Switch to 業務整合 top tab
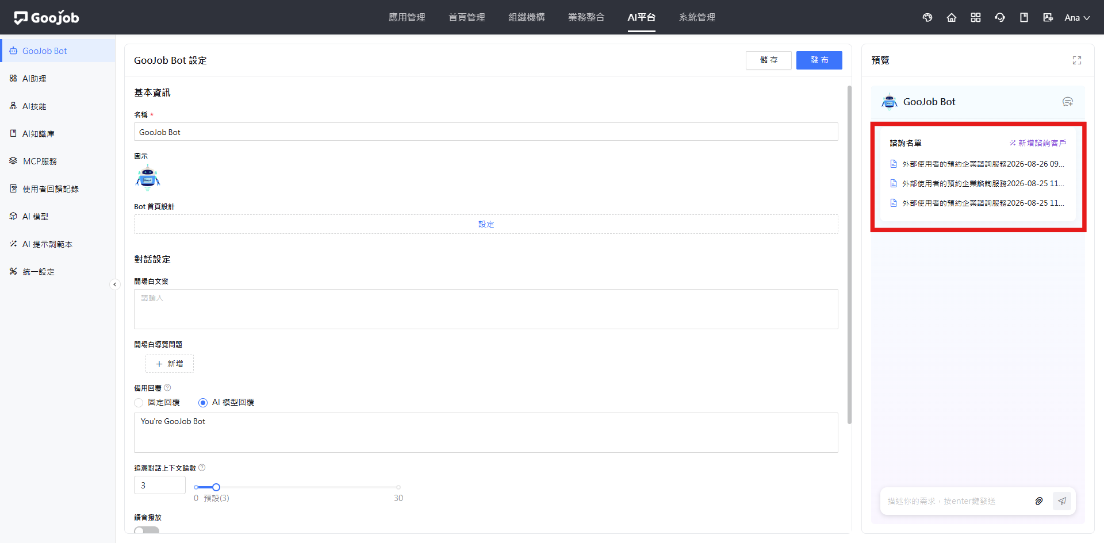This screenshot has height=543, width=1104. click(586, 17)
